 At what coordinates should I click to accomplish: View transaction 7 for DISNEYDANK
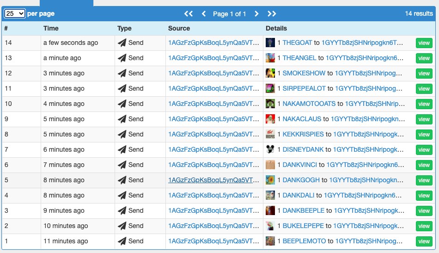click(x=424, y=150)
